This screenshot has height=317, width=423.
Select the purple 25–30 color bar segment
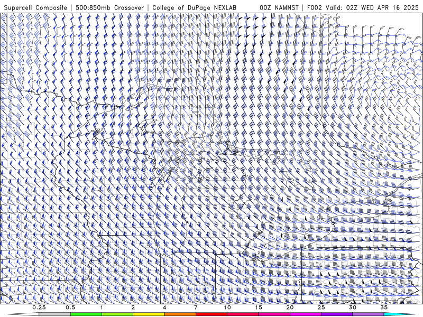click(x=337, y=314)
